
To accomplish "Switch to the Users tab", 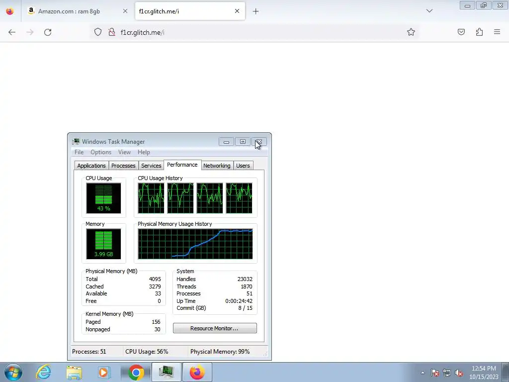I will tap(243, 166).
